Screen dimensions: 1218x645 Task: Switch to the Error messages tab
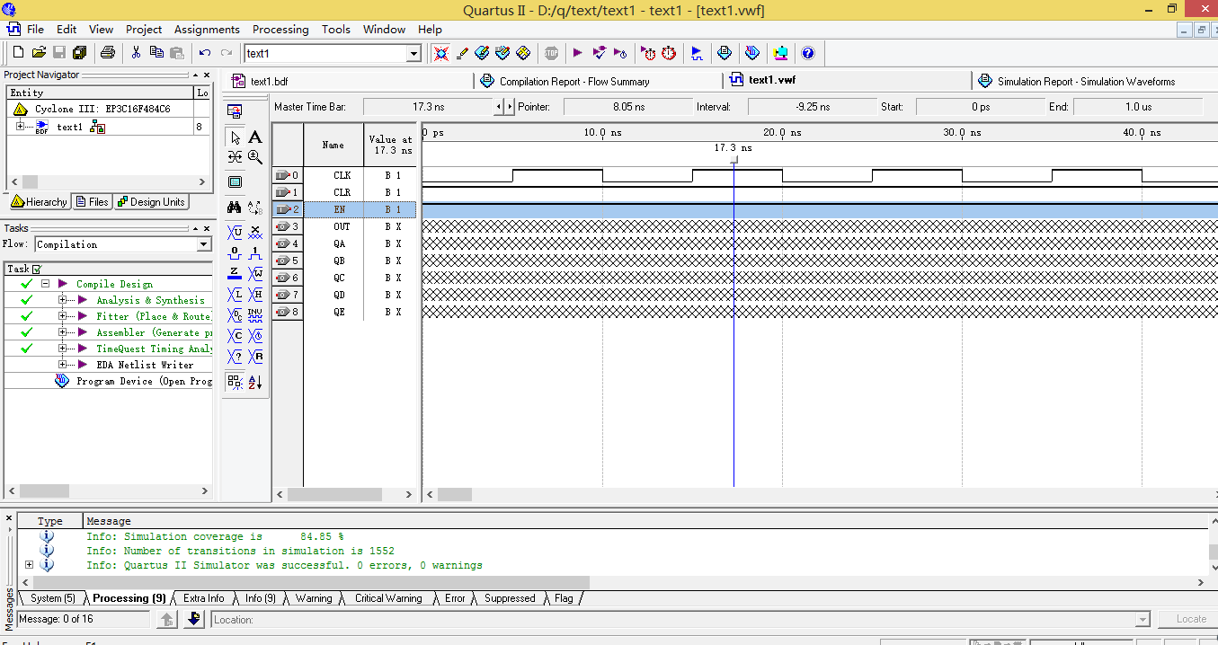pyautogui.click(x=455, y=598)
